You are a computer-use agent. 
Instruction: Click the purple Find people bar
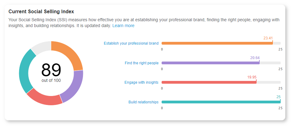coord(211,63)
